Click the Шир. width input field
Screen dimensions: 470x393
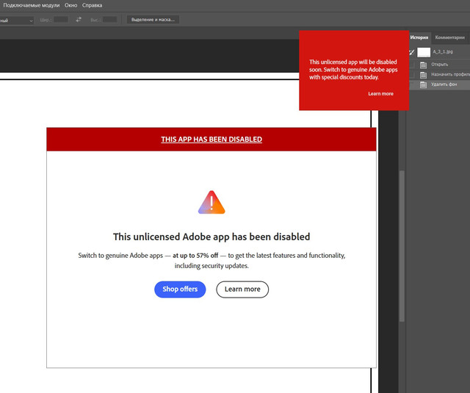(x=61, y=20)
